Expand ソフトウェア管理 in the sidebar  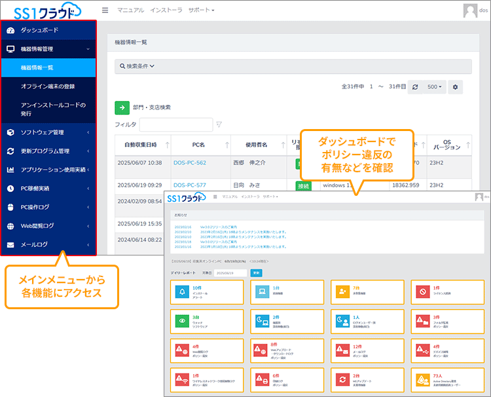48,132
